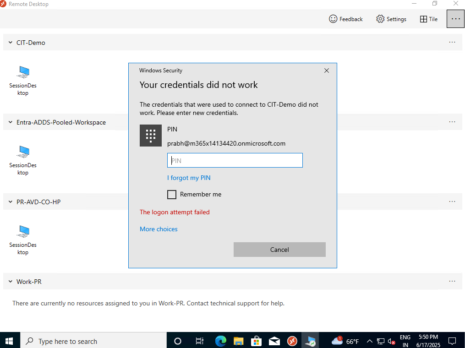Click More choices link
This screenshot has height=348, width=465.
[159, 229]
